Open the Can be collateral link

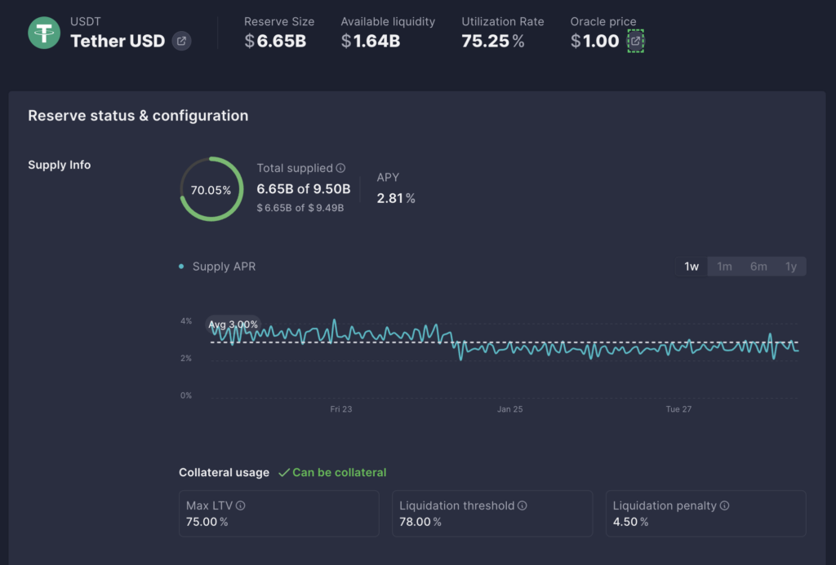click(x=338, y=472)
